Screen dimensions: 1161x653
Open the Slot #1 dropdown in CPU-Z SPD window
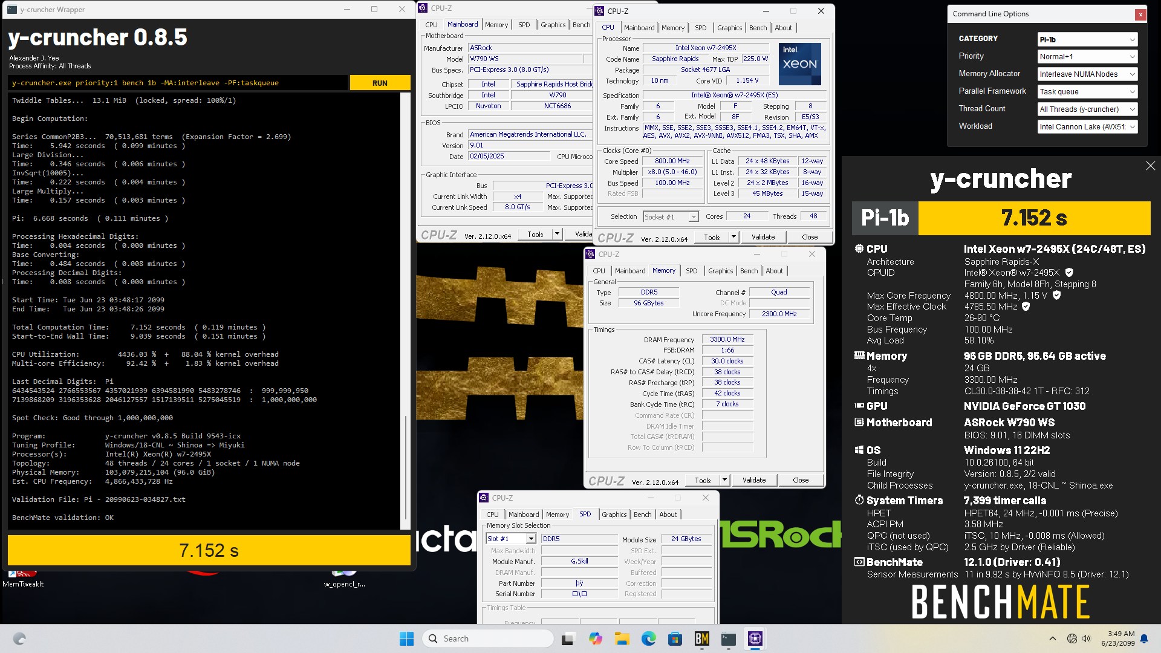(x=511, y=538)
